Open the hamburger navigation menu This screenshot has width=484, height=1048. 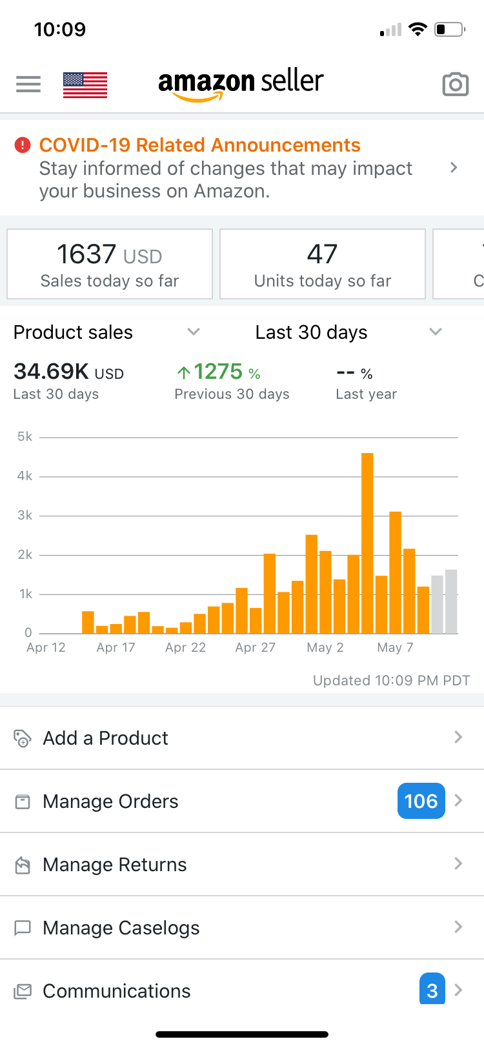28,84
